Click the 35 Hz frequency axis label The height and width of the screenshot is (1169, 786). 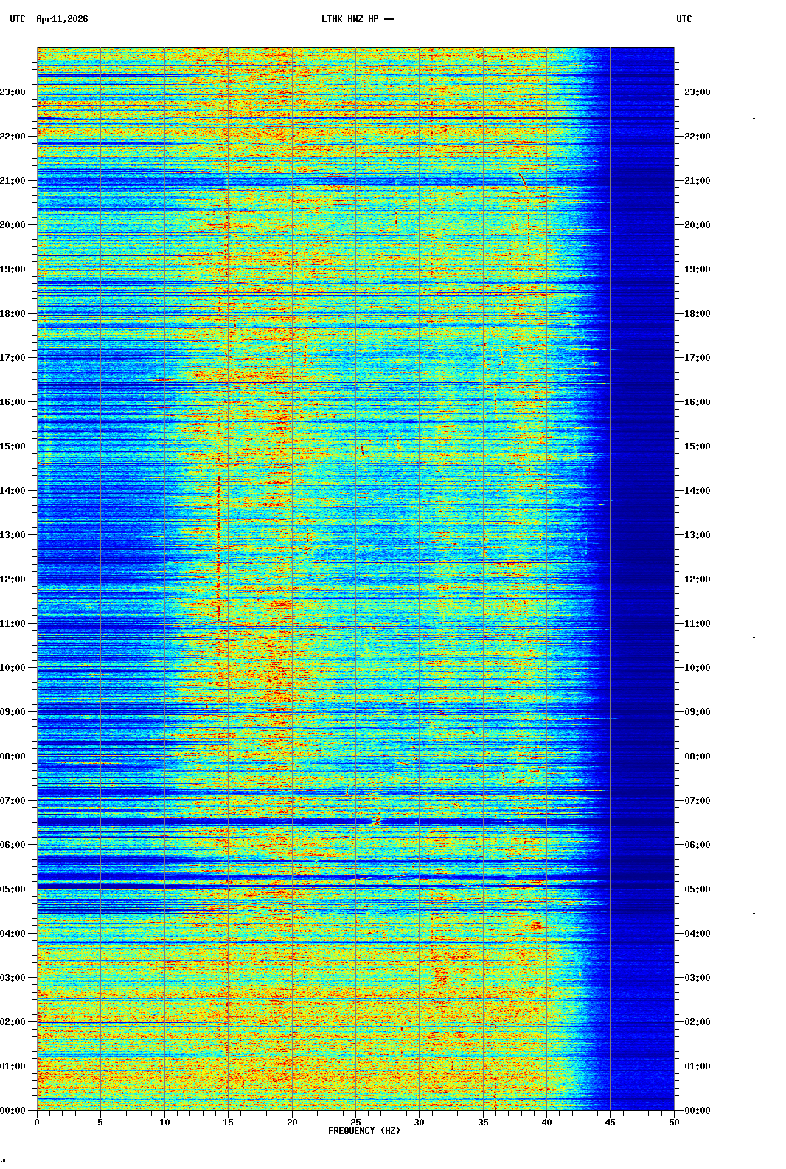click(483, 1123)
